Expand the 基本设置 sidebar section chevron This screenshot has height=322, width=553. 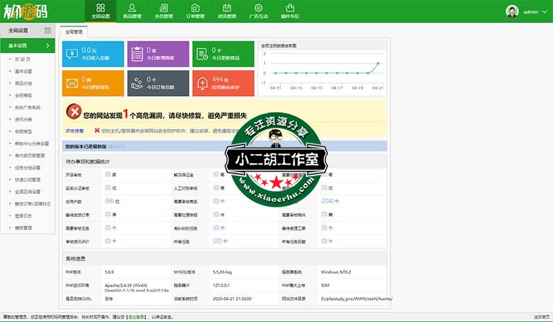[x=47, y=46]
